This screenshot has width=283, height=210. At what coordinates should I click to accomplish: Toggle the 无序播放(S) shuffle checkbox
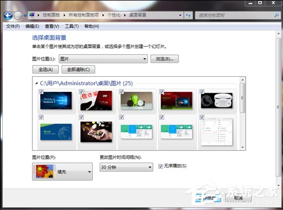pos(161,167)
